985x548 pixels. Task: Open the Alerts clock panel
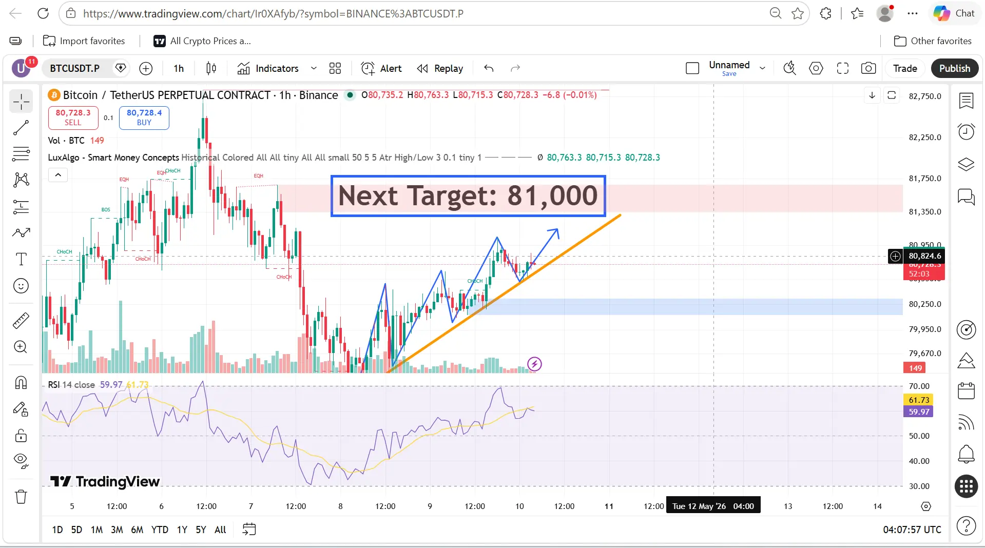[x=966, y=132]
